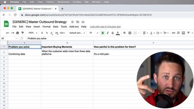
Task: Click the Redo icon in toolbar
Action: tap(13, 33)
